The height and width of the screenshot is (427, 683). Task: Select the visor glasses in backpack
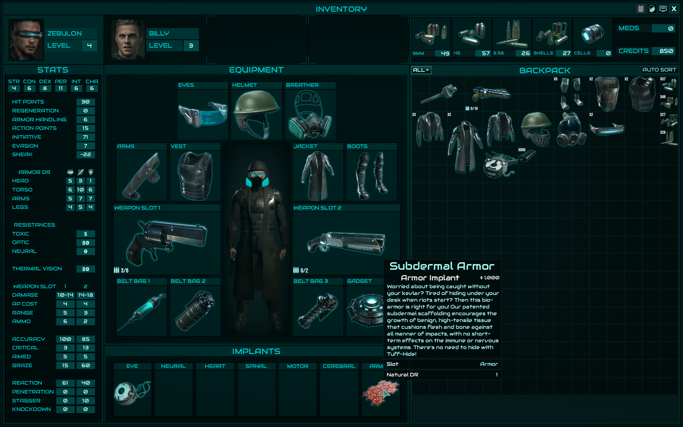pyautogui.click(x=607, y=129)
